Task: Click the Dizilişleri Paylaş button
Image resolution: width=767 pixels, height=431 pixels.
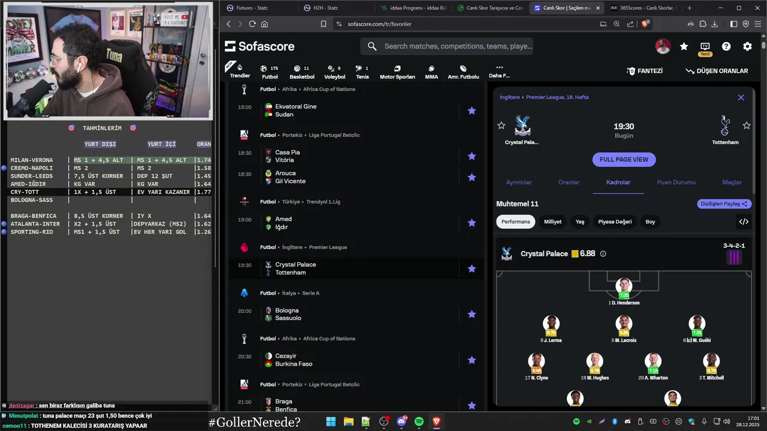Action: coord(724,204)
